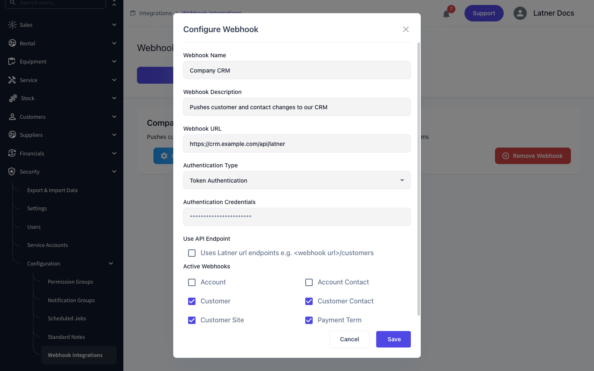The image size is (594, 371).
Task: Uncheck the Customer Site checkbox
Action: point(192,320)
